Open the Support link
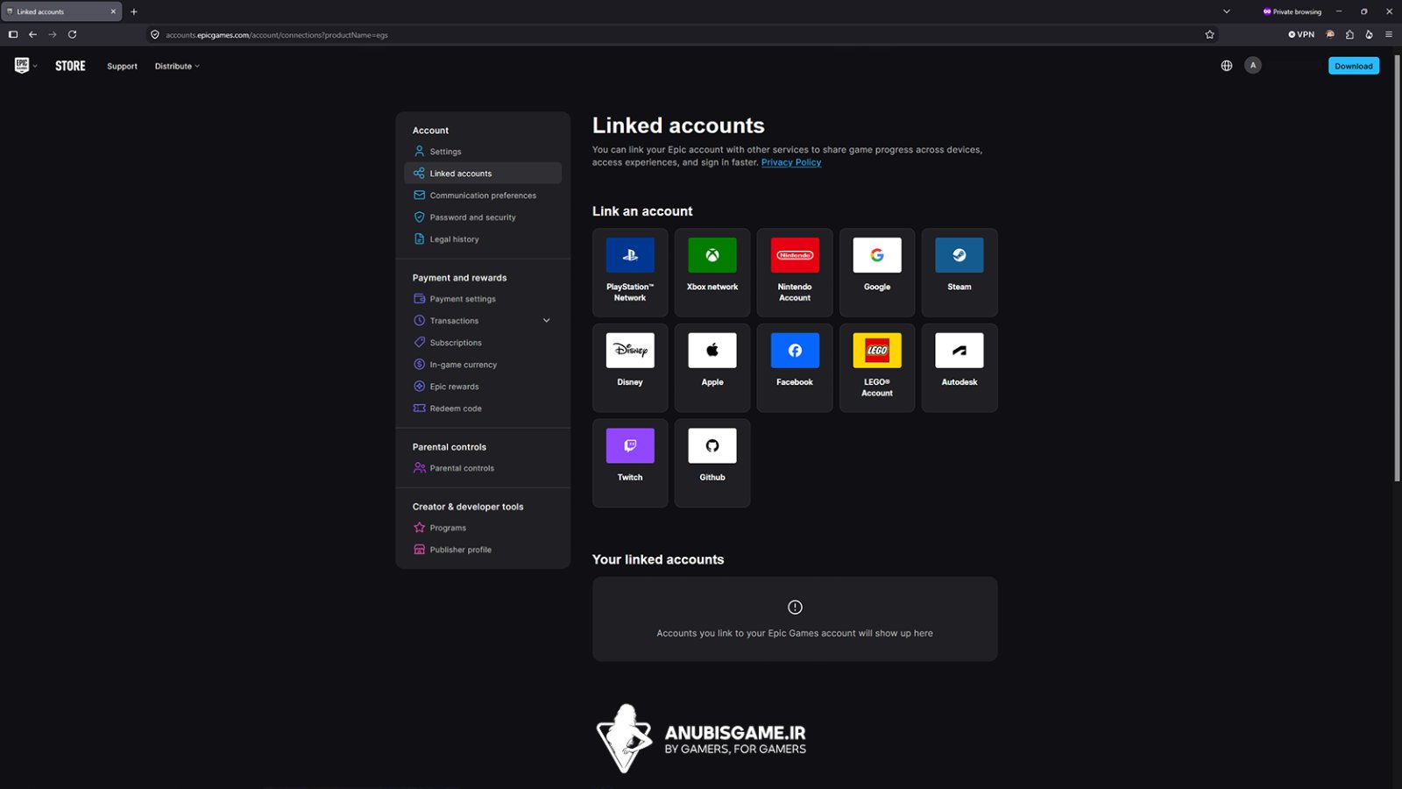 (123, 67)
